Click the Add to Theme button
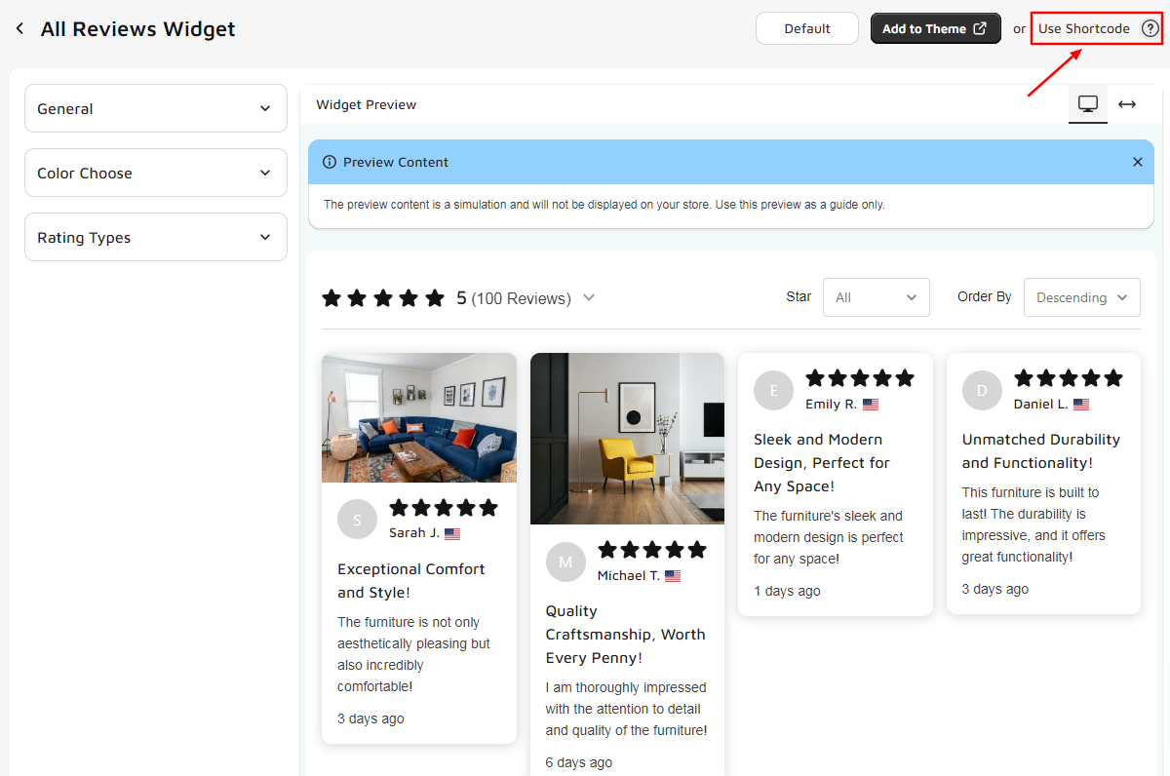Screen dimensions: 1170x776 pyautogui.click(x=936, y=28)
